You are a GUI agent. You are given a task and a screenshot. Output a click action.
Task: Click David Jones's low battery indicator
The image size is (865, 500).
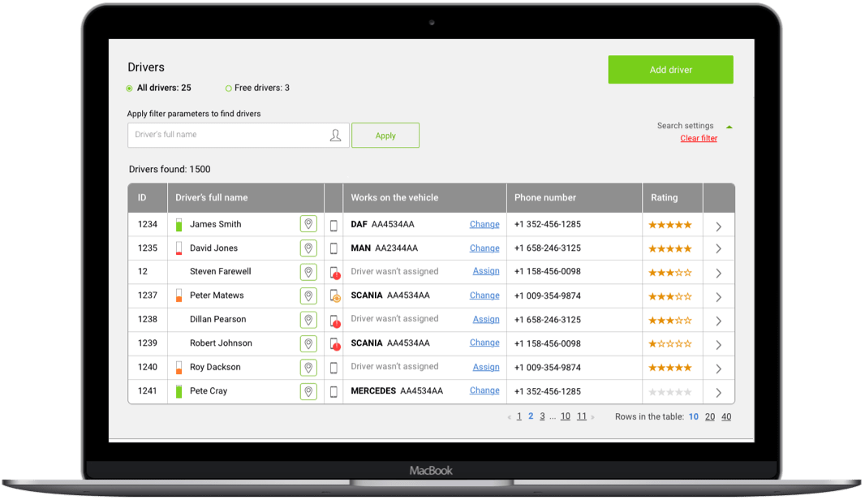[x=179, y=248]
